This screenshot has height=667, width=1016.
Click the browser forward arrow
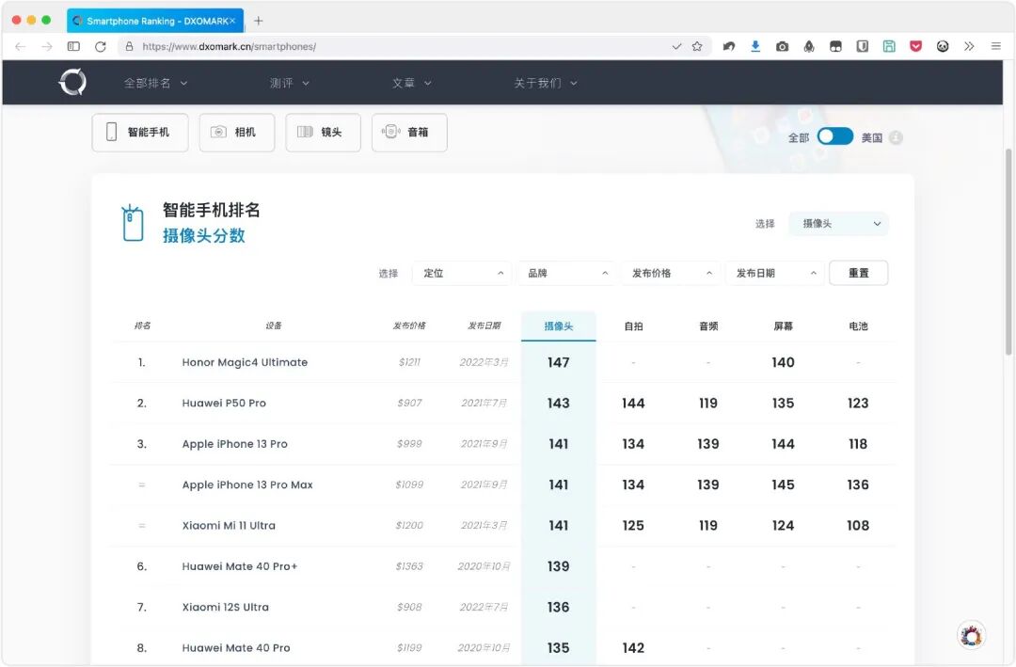(47, 47)
